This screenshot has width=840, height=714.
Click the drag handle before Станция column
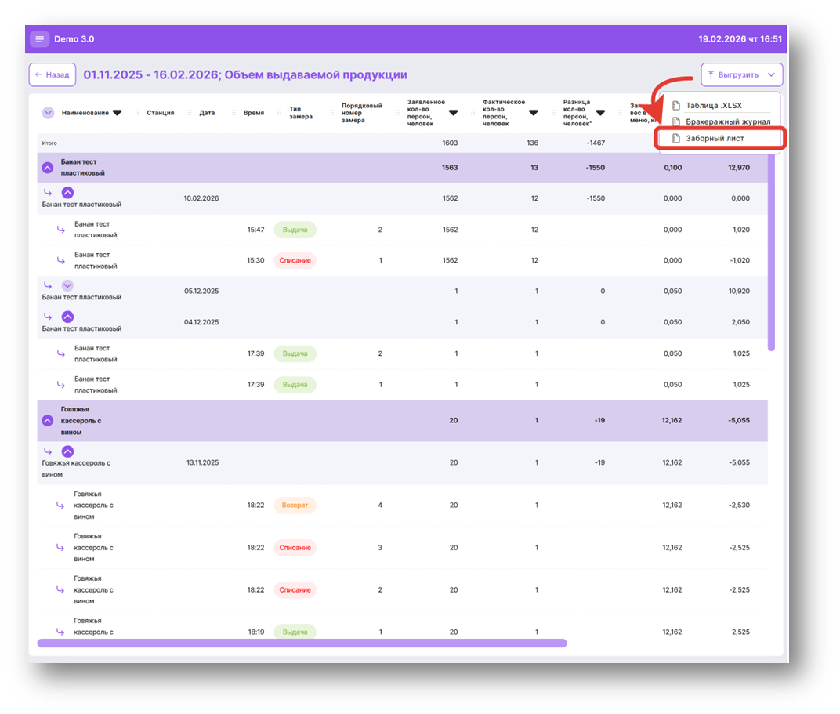pos(137,113)
